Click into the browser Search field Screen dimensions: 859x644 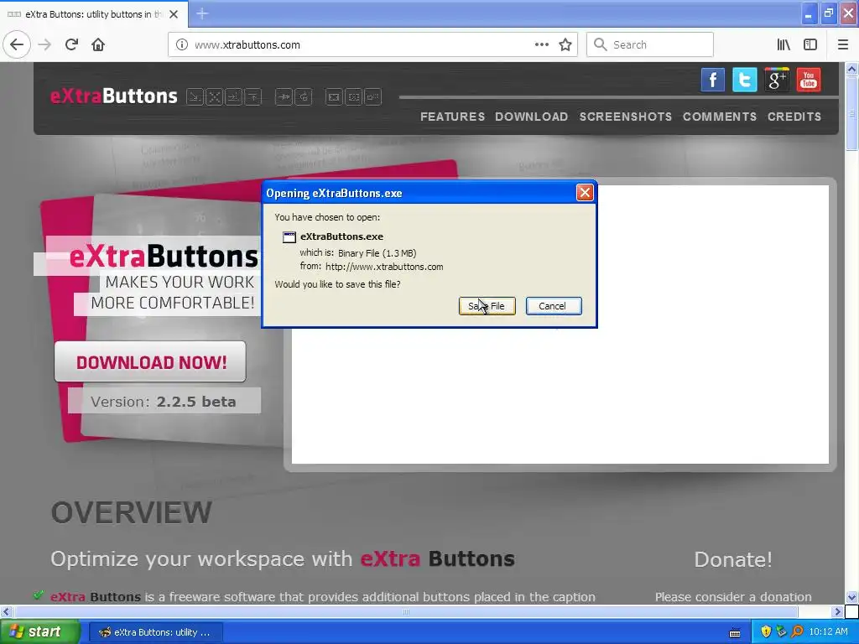pos(650,44)
